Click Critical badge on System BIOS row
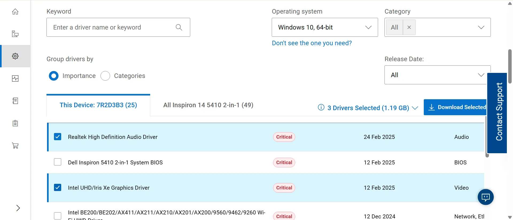Image resolution: width=513 pixels, height=220 pixels. pos(284,163)
